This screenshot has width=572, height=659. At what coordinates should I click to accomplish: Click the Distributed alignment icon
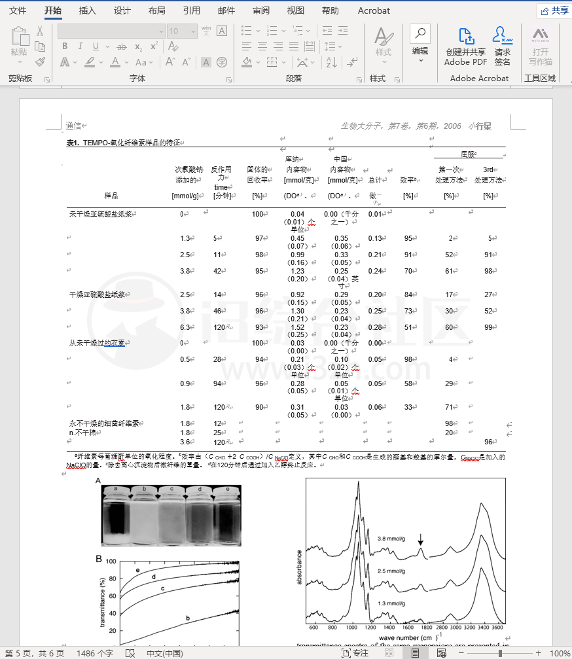(310, 46)
